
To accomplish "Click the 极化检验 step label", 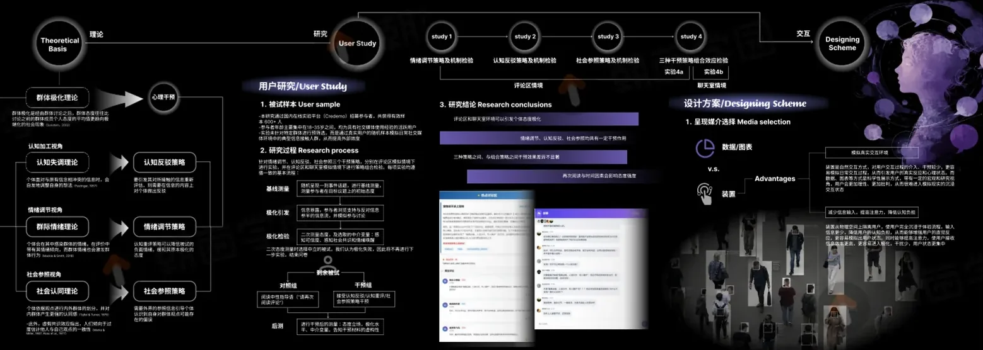I will pos(278,236).
